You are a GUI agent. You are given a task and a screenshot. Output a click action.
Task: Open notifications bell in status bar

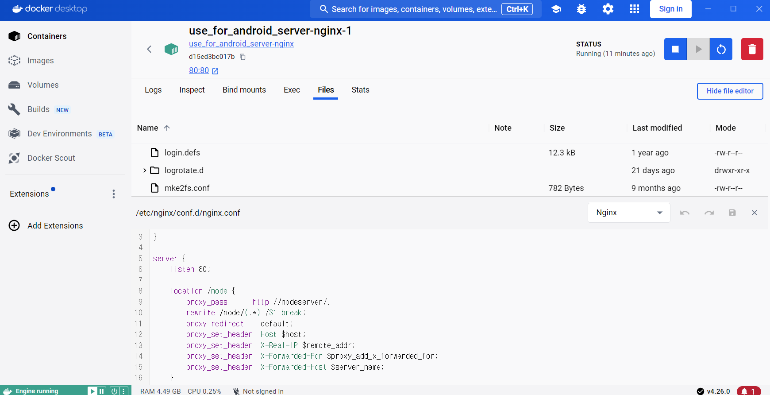pyautogui.click(x=749, y=391)
